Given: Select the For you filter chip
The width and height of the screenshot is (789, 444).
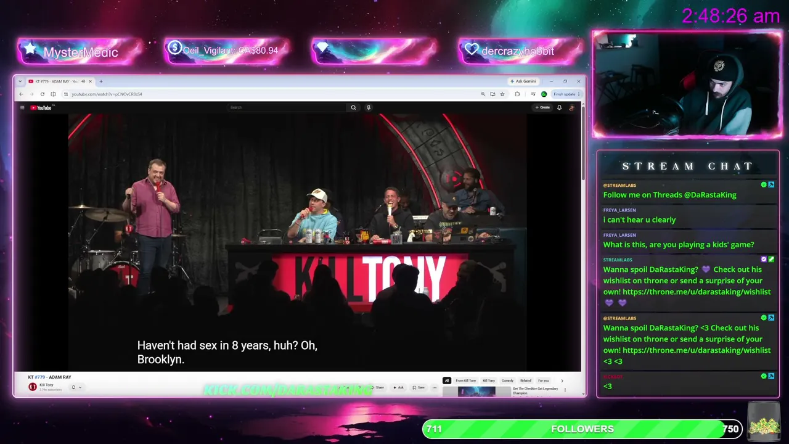Looking at the screenshot, I should point(543,380).
